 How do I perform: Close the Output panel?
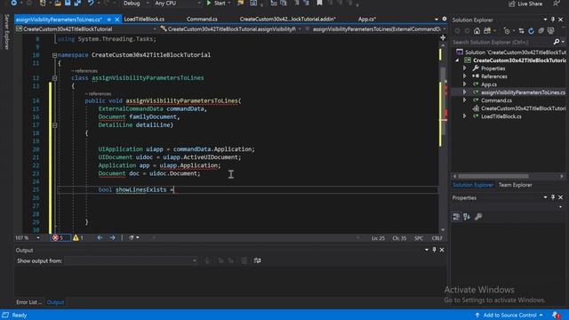point(442,250)
